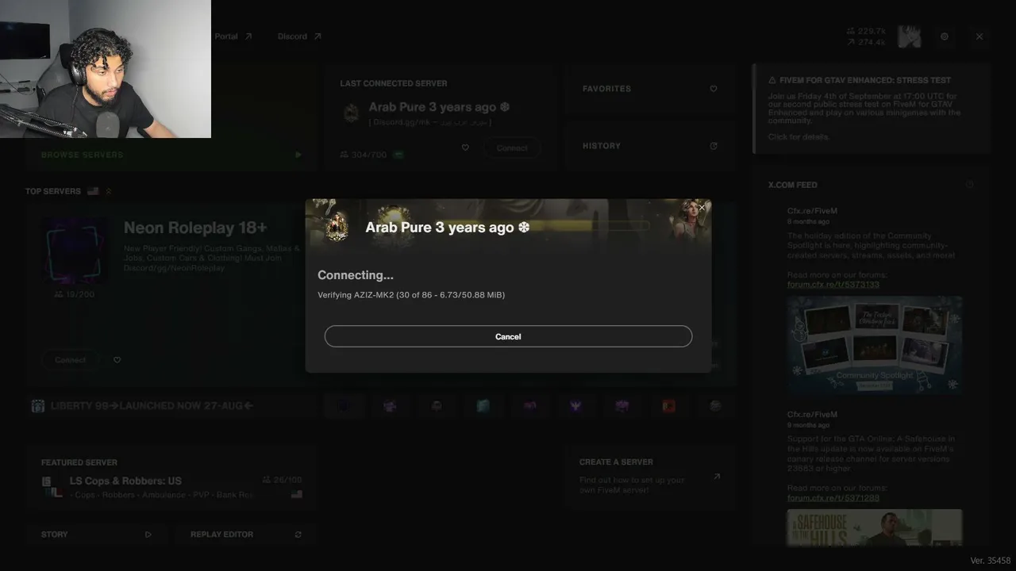Change Top Servers country flag filter

click(x=93, y=191)
